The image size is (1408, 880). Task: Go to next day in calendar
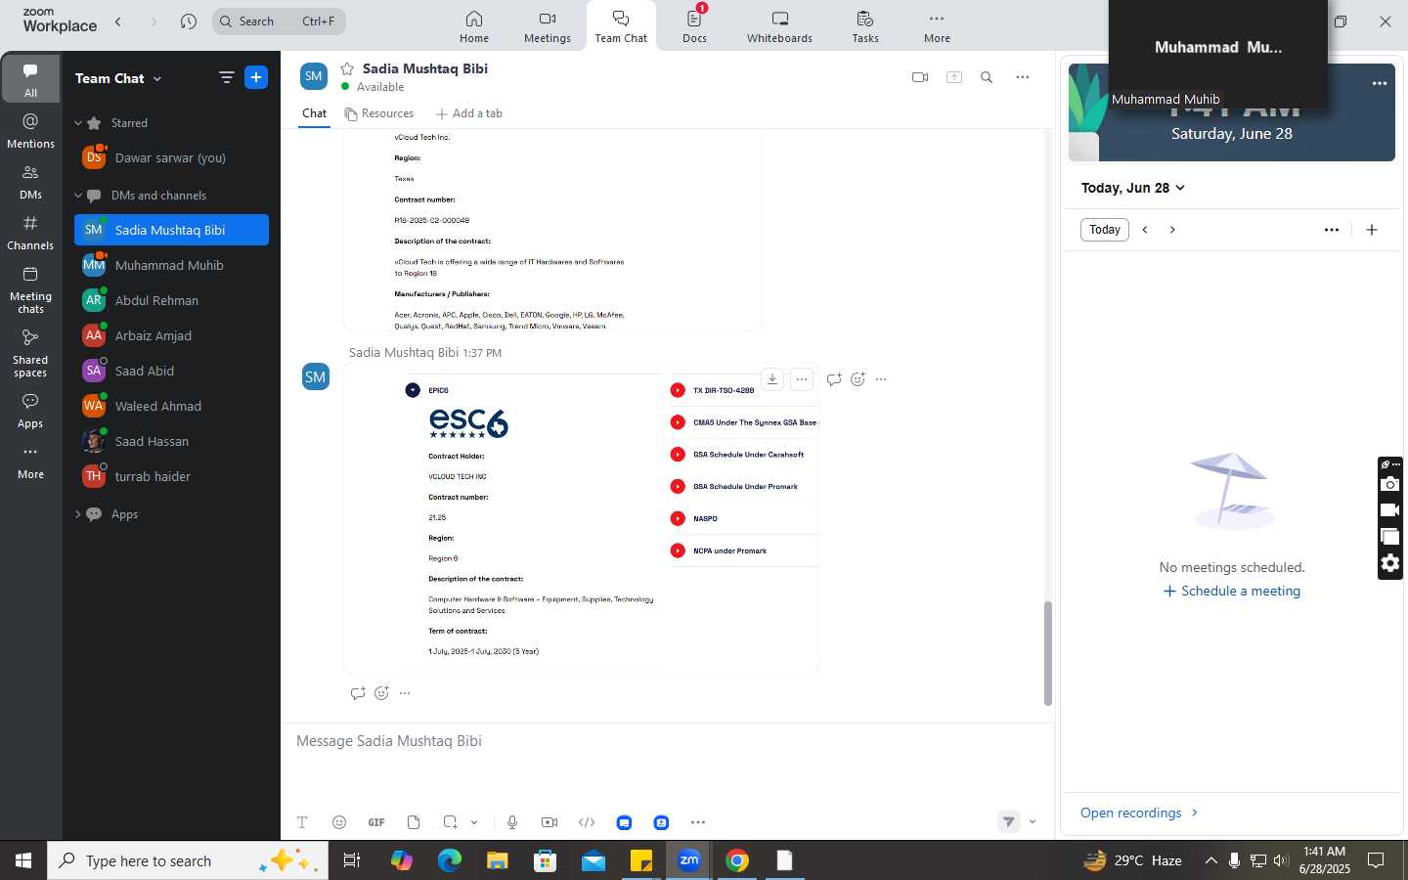[x=1172, y=230]
